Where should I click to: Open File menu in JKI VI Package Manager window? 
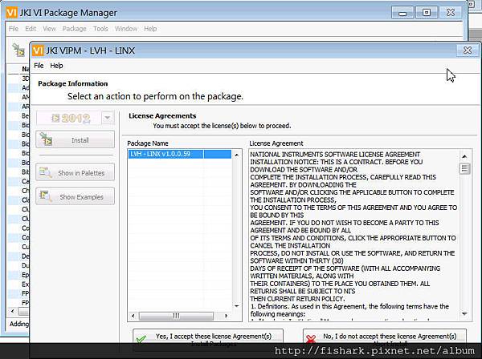(x=14, y=29)
